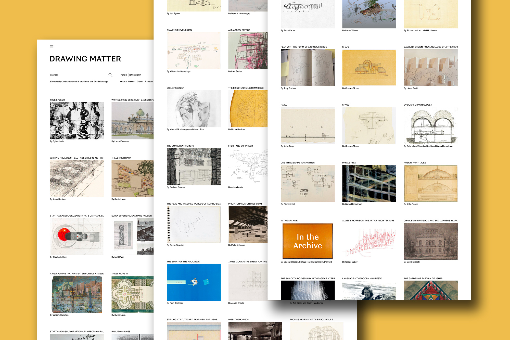This screenshot has width=510, height=340.
Task: Open Plan with Form of Growling Dog thumbnail
Action: [x=308, y=68]
